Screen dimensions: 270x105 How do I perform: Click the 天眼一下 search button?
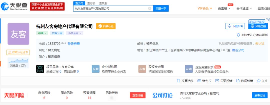coord(161,8)
